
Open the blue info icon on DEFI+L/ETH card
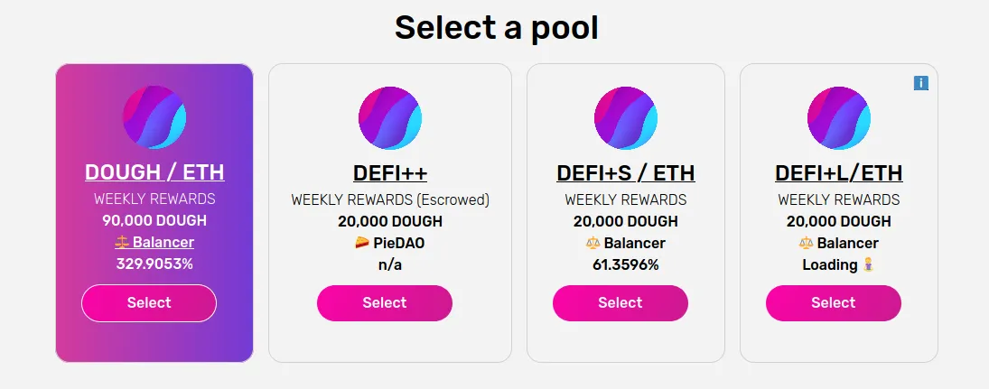pyautogui.click(x=921, y=83)
